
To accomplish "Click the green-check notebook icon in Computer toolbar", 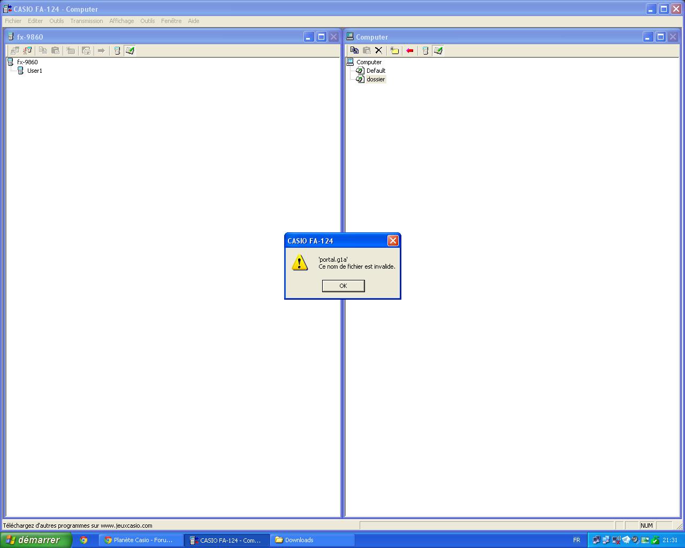I will coord(438,50).
